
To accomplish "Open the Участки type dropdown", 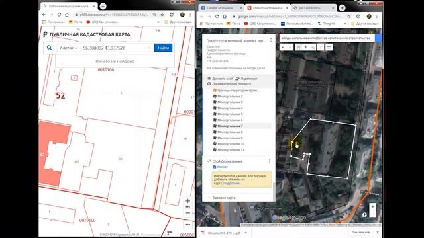I will (68, 48).
